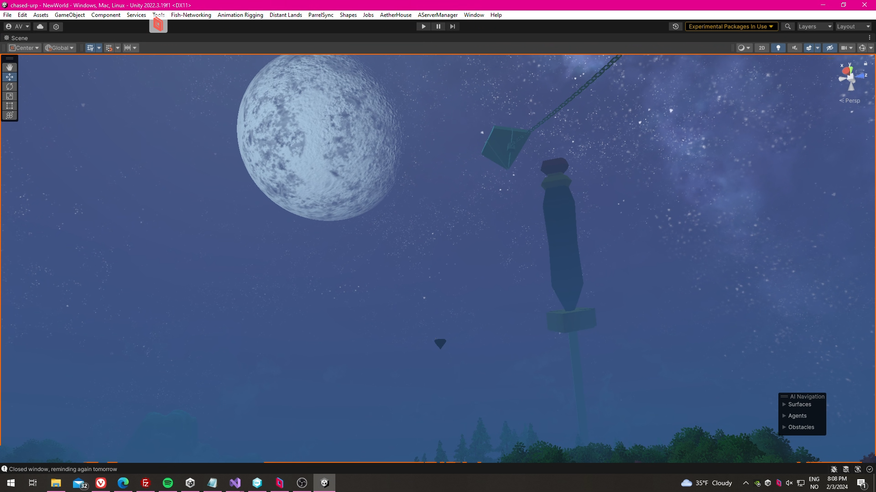The width and height of the screenshot is (876, 492).
Task: Toggle scene lighting bulb button
Action: (778, 48)
